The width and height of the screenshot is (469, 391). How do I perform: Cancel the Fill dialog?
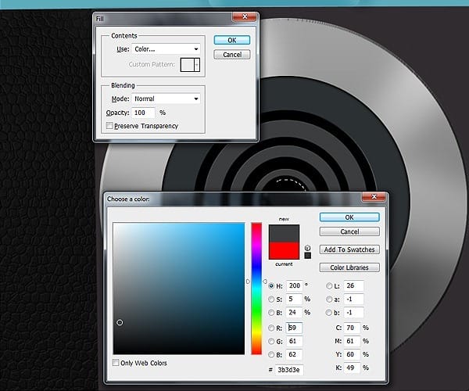click(x=232, y=55)
